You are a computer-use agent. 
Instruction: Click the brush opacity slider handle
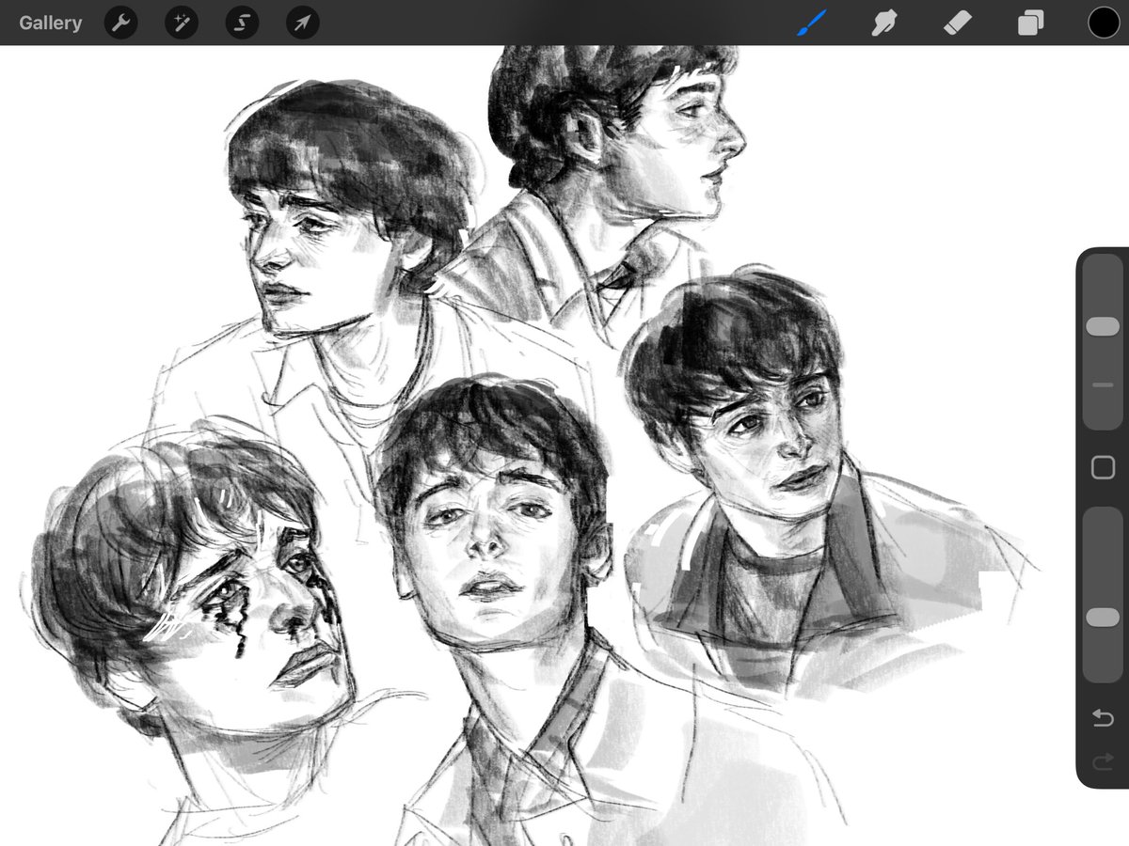point(1103,618)
